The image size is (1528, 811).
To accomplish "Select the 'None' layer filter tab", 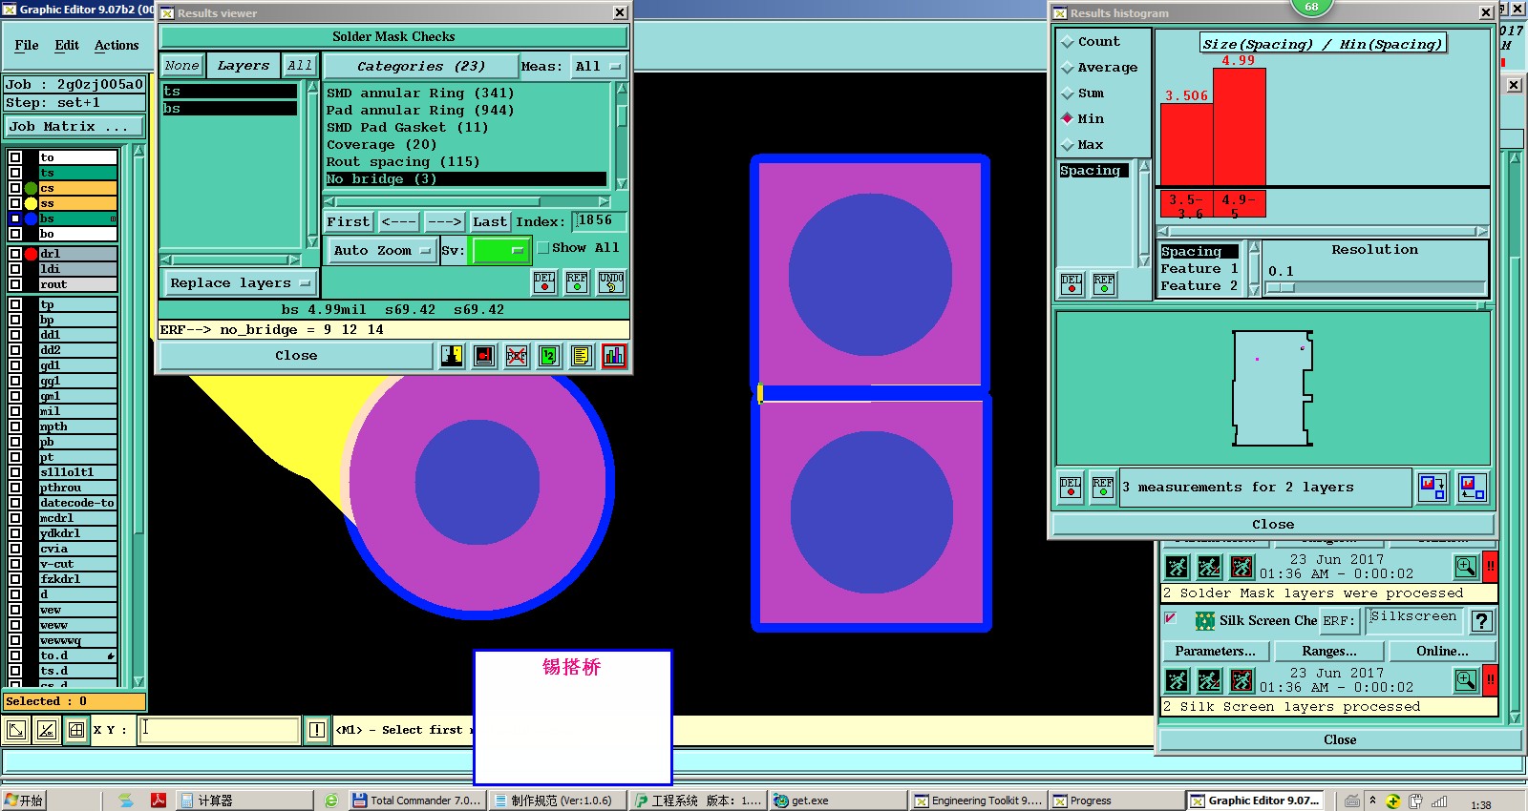I will pyautogui.click(x=181, y=66).
